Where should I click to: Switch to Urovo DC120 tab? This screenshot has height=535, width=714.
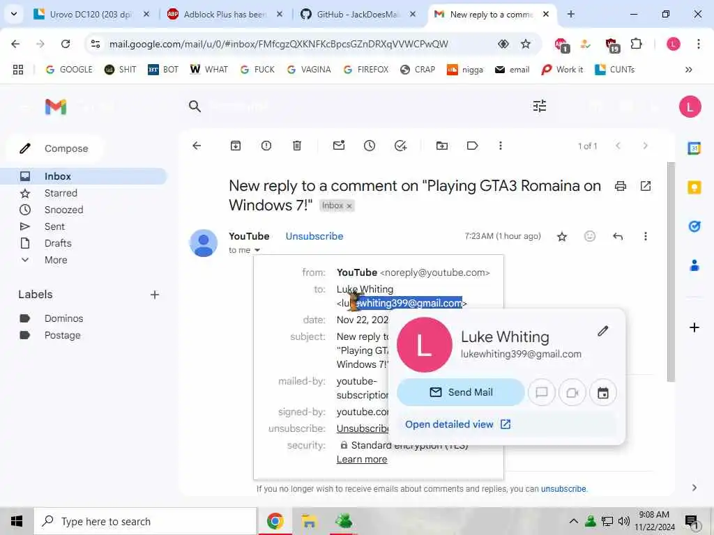[x=91, y=14]
